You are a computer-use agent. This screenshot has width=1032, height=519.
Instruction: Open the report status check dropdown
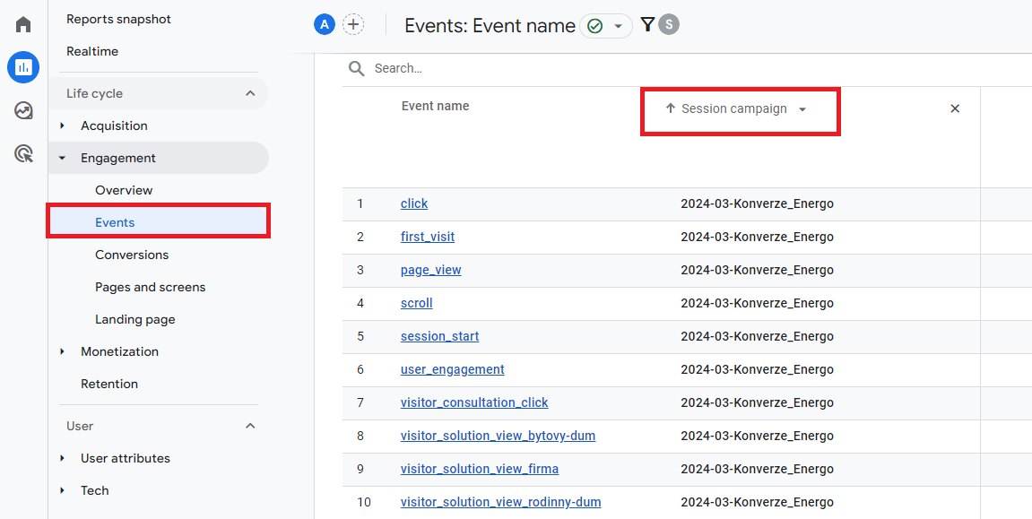(x=606, y=26)
